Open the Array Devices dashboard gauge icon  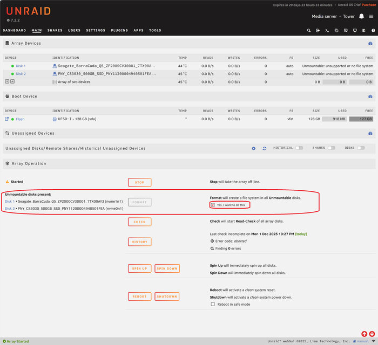coord(370,43)
